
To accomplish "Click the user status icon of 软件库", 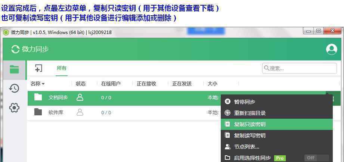I will tap(80, 112).
